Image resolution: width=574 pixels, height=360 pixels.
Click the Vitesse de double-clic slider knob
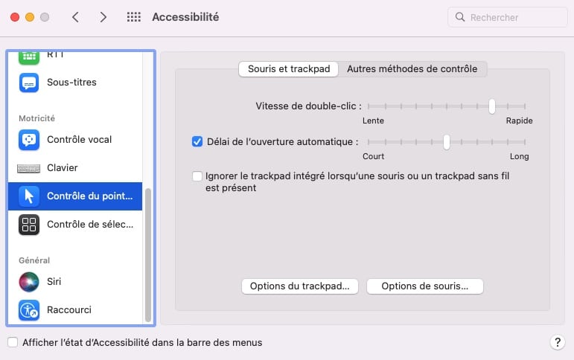click(492, 106)
